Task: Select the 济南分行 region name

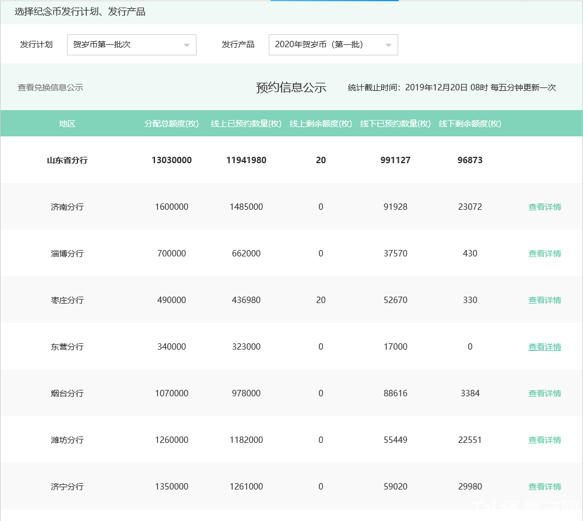Action: click(x=67, y=207)
